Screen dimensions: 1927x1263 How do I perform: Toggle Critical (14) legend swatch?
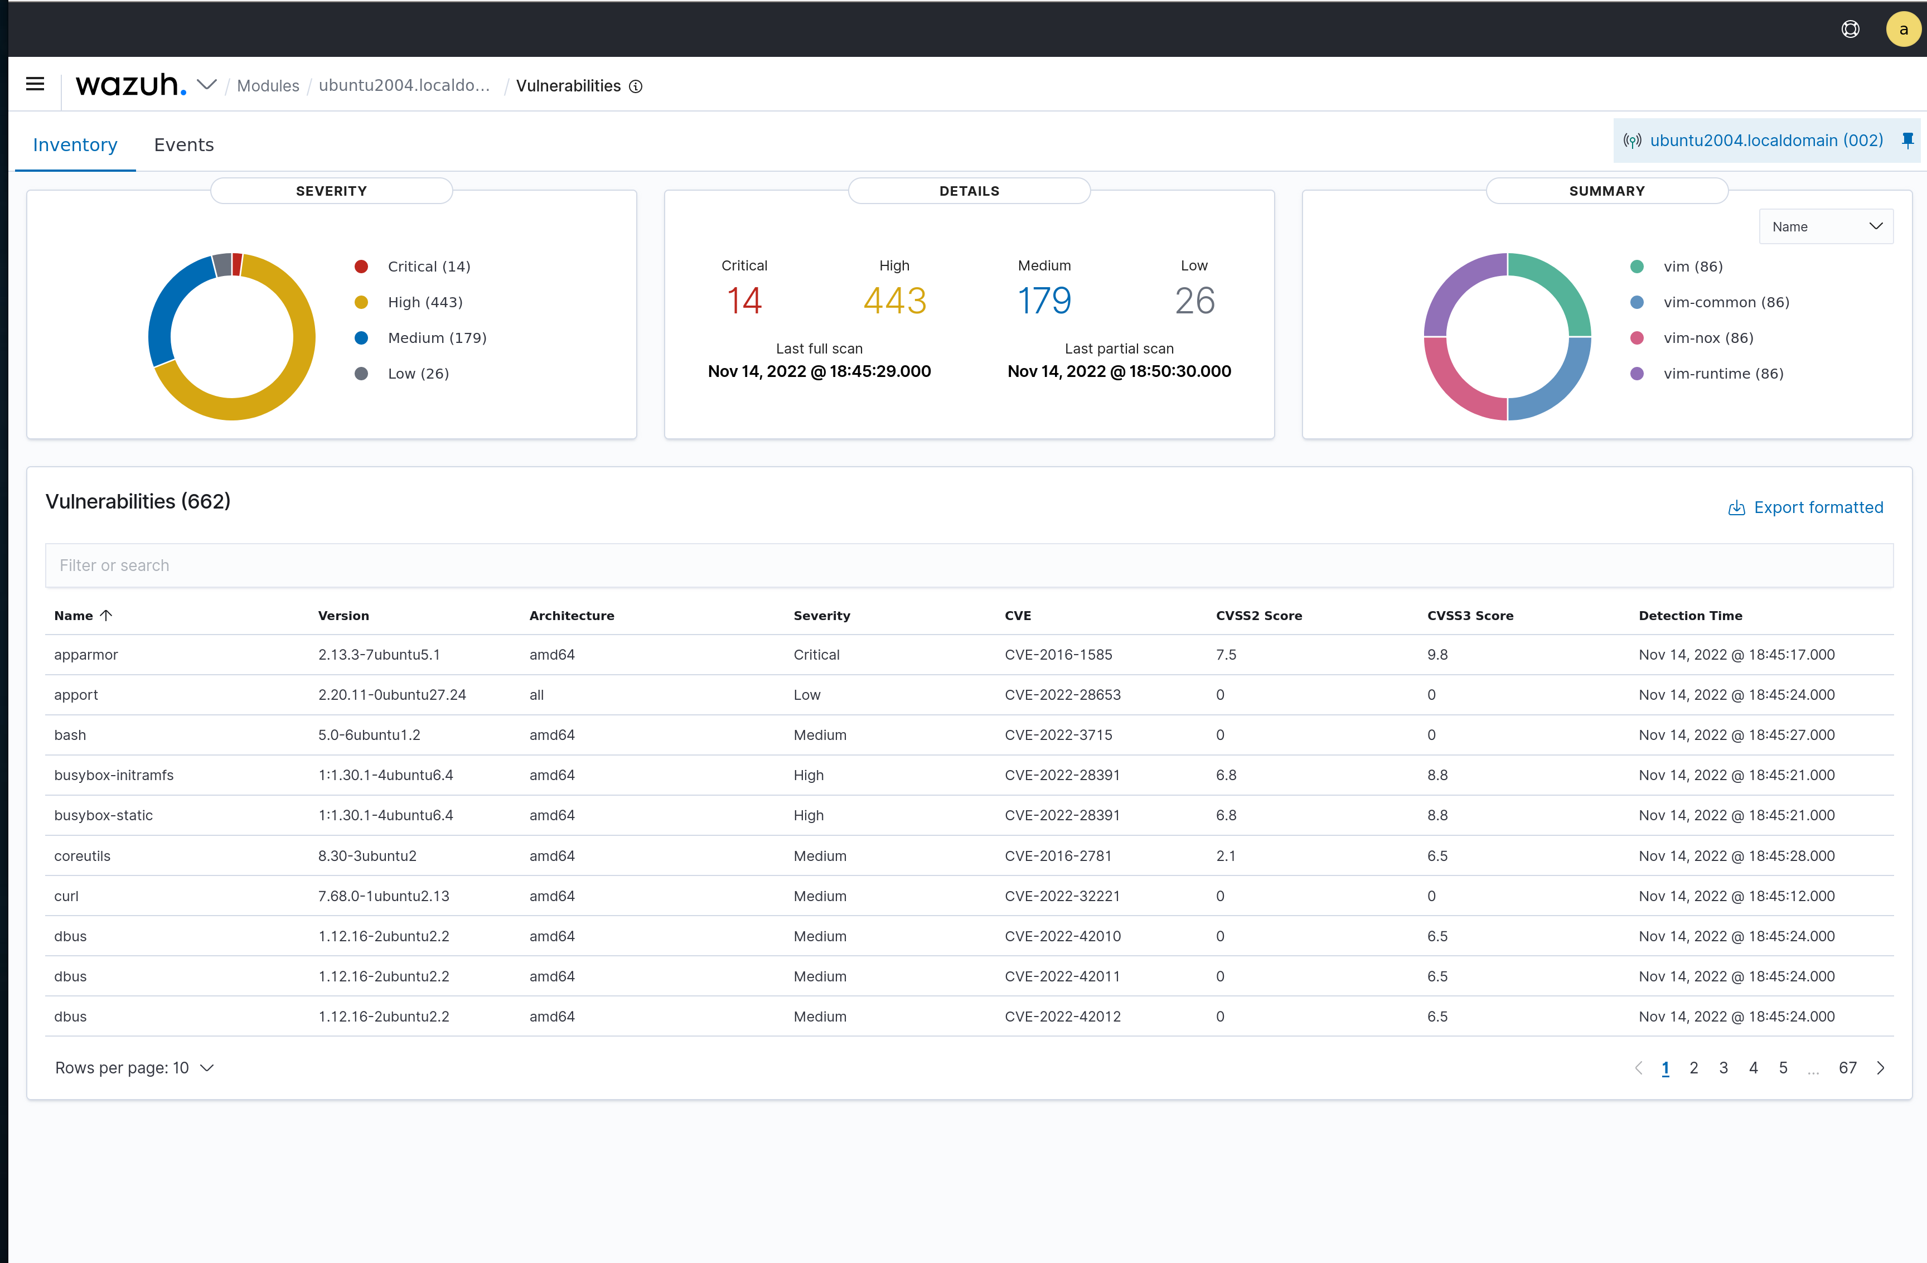(x=361, y=267)
